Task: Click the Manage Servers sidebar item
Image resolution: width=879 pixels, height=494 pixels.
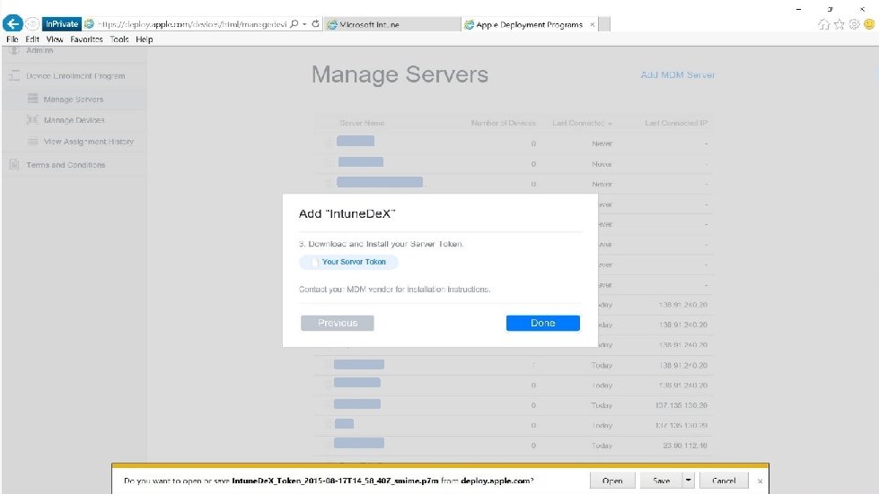Action: pyautogui.click(x=74, y=100)
